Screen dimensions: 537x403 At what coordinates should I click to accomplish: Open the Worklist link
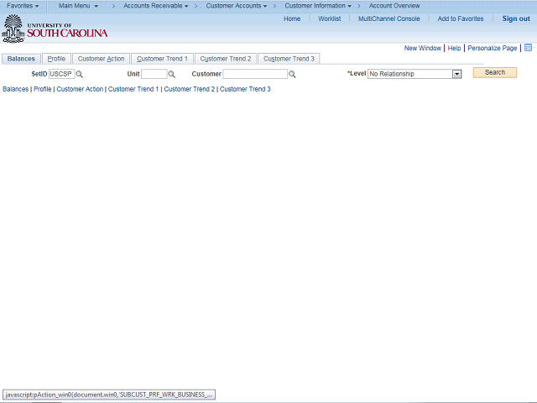[330, 18]
